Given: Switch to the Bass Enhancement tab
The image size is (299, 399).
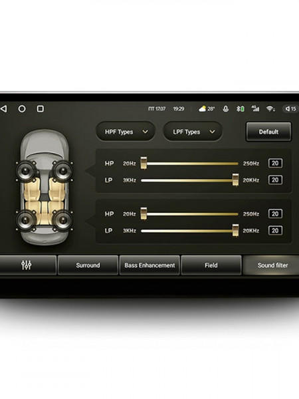Looking at the screenshot, I should click(x=149, y=265).
